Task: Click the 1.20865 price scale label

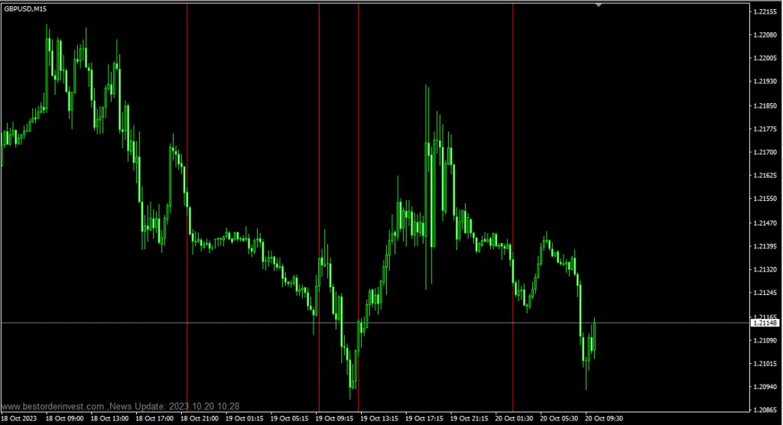Action: coord(765,410)
